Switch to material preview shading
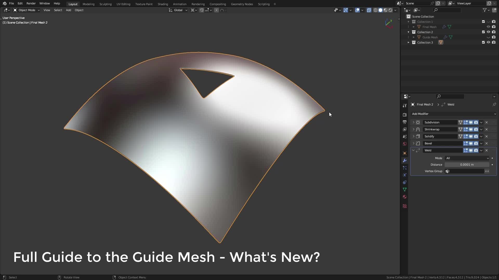499x280 pixels. [x=385, y=10]
